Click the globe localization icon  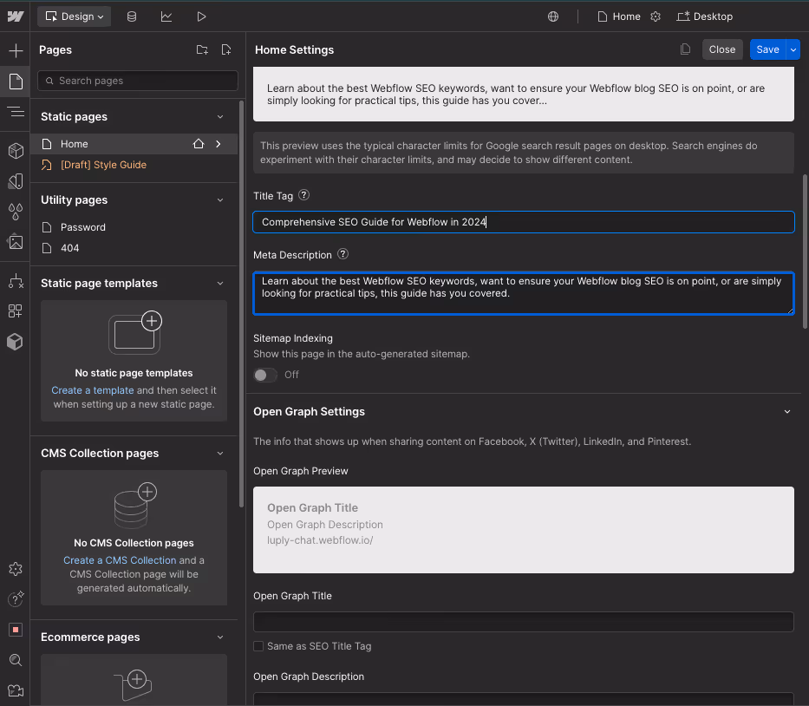point(553,16)
